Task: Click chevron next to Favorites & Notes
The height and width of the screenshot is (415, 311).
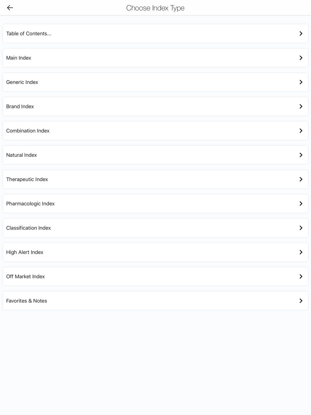Action: [x=301, y=301]
